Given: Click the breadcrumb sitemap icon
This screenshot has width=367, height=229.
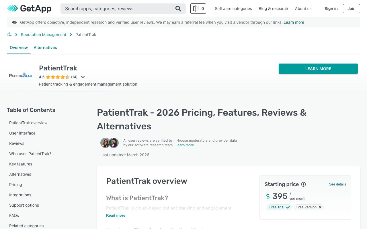Looking at the screenshot, I should [x=9, y=35].
